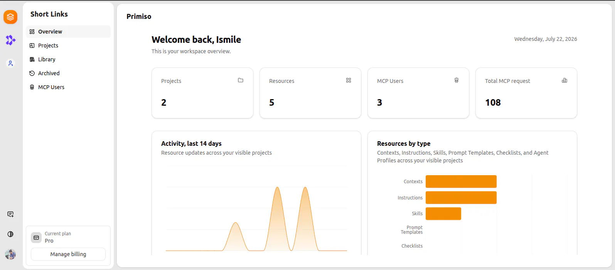Open the Library sidebar item
615x270 pixels.
tap(68, 59)
